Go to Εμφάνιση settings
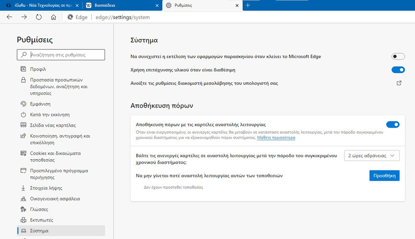The width and height of the screenshot is (415, 239). [61, 104]
